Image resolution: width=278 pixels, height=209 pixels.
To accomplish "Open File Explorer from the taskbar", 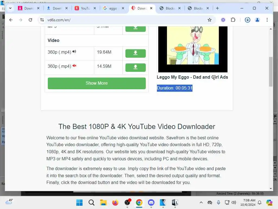I will 103,202.
